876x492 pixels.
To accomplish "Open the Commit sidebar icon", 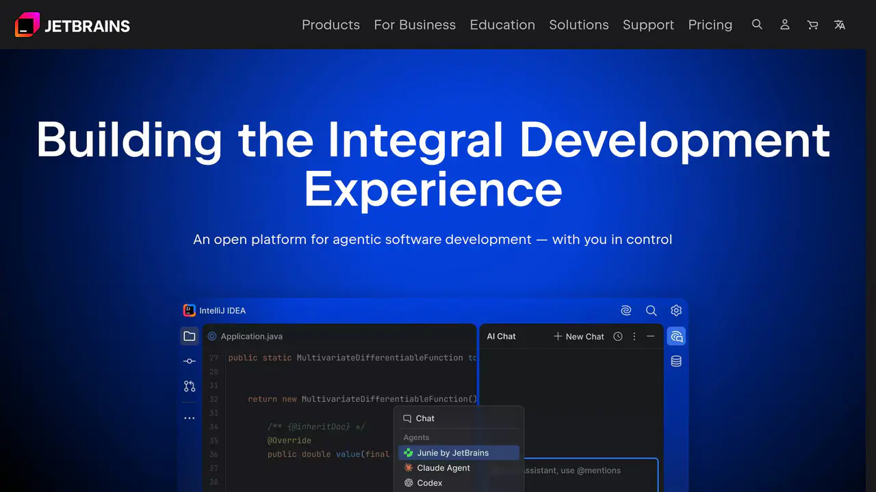I will [190, 361].
